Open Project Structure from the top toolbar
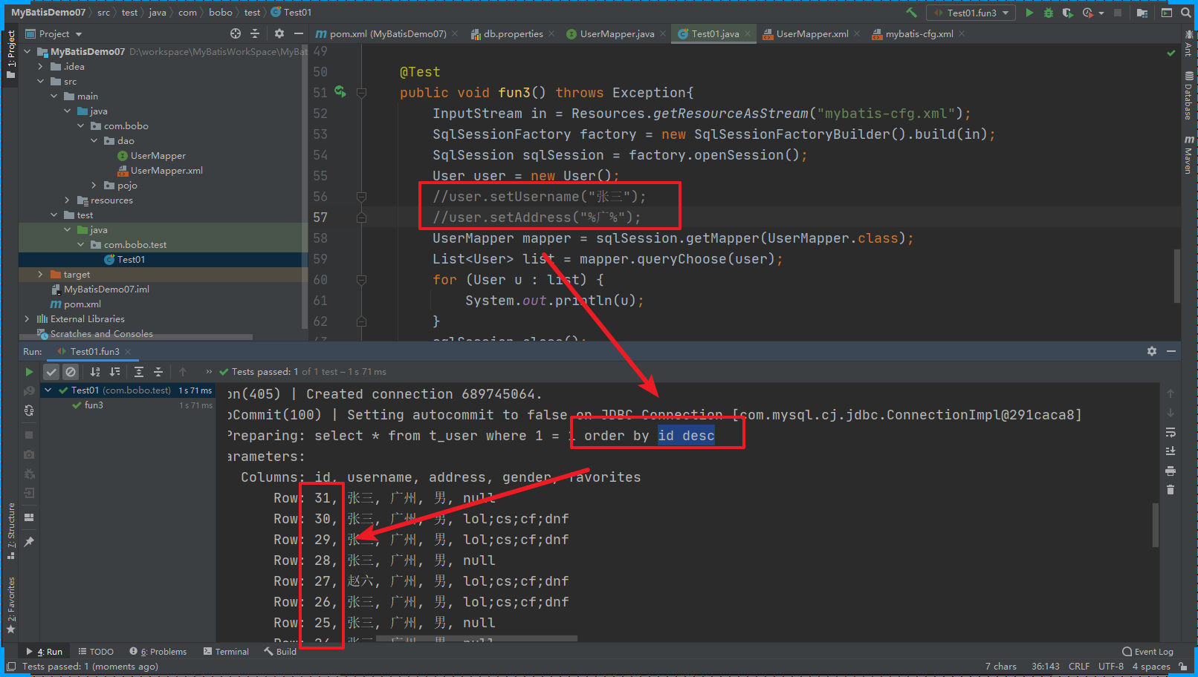Viewport: 1198px width, 677px height. 1142,13
